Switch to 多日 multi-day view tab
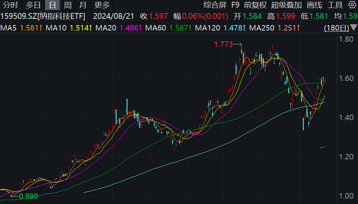358x204 pixels. click(x=33, y=5)
